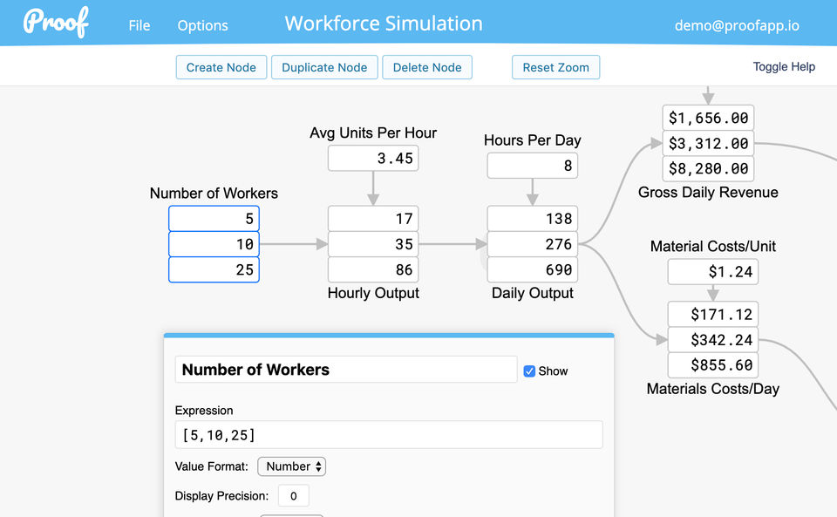Viewport: 837px width, 517px height.
Task: Click the Hourly Output node label
Action: [x=373, y=293]
